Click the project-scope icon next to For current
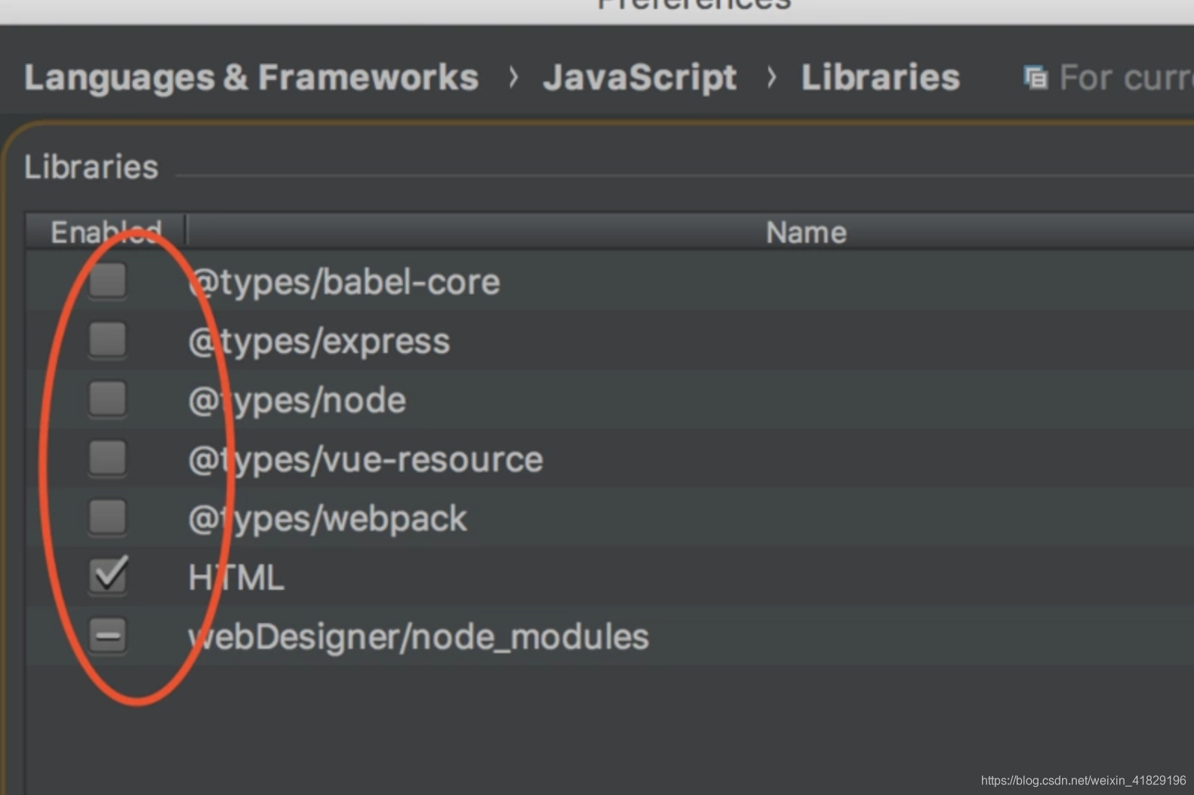Image resolution: width=1194 pixels, height=795 pixels. point(1035,78)
